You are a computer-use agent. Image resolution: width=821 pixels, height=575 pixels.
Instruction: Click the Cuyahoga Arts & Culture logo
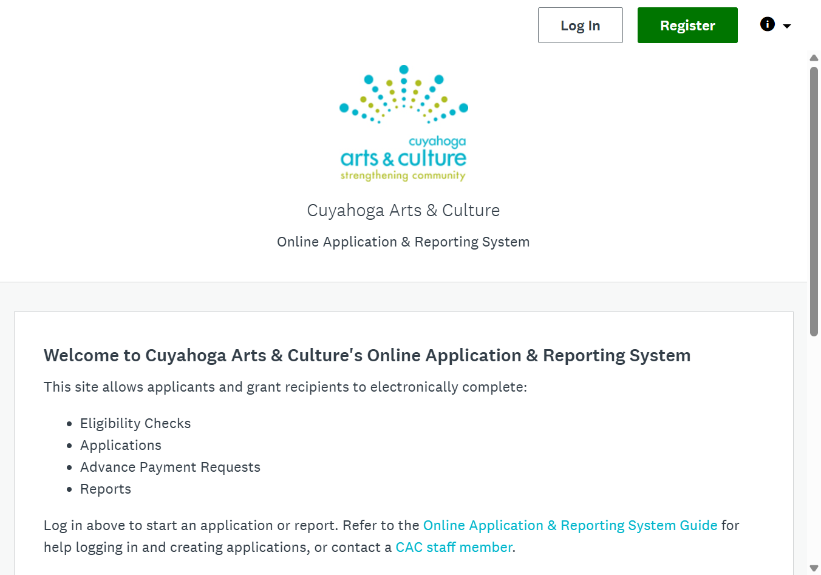(403, 123)
